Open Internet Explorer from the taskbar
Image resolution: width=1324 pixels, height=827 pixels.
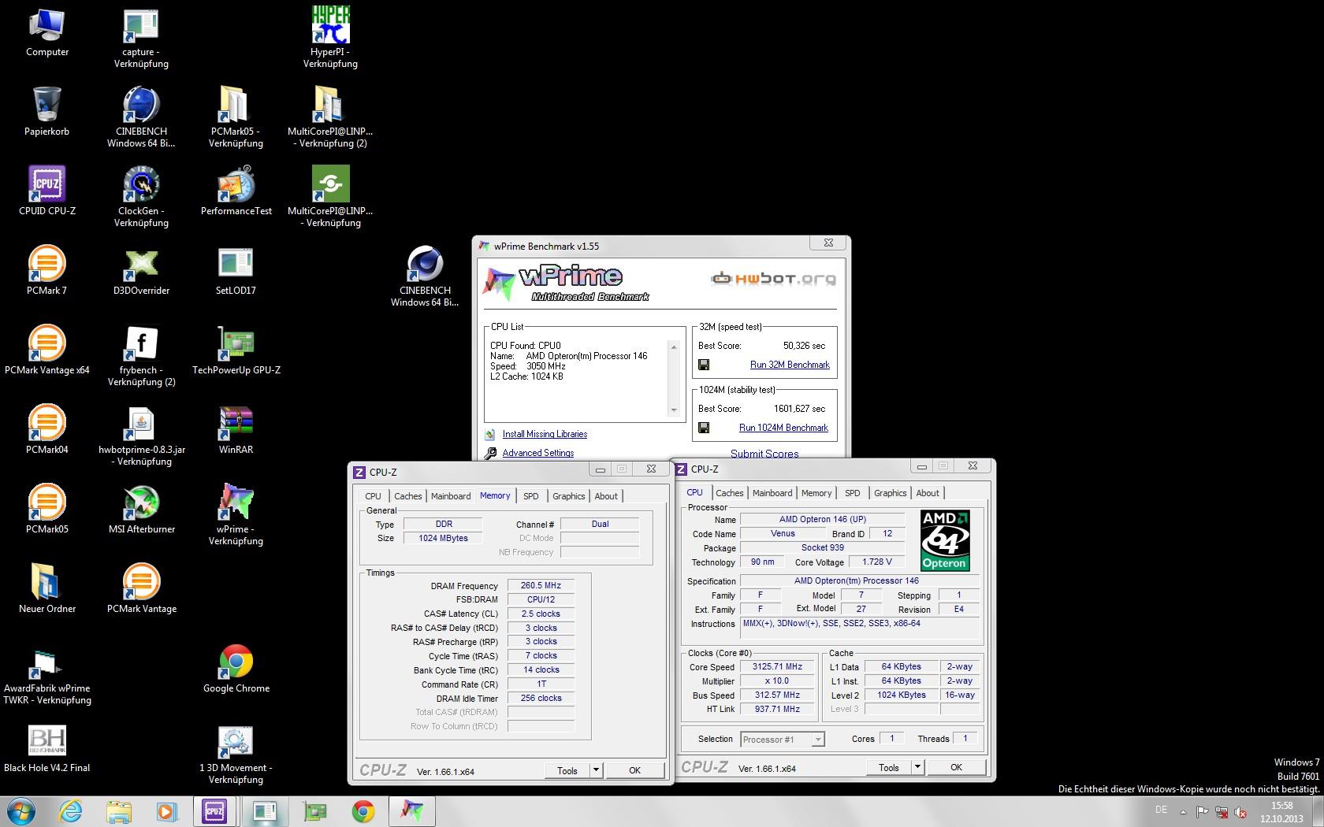coord(69,810)
